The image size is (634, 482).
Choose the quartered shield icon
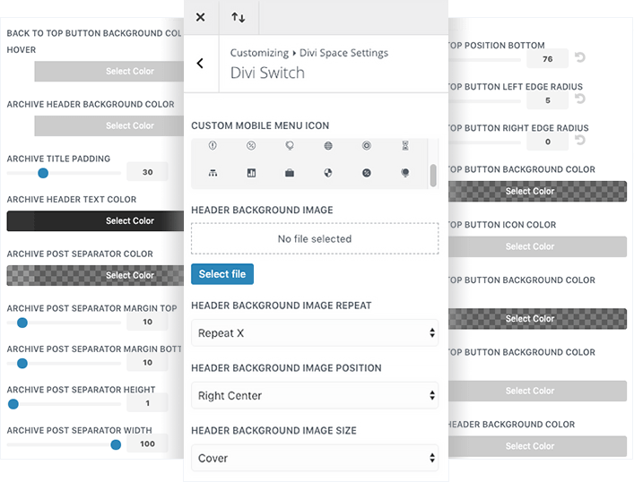[x=328, y=173]
